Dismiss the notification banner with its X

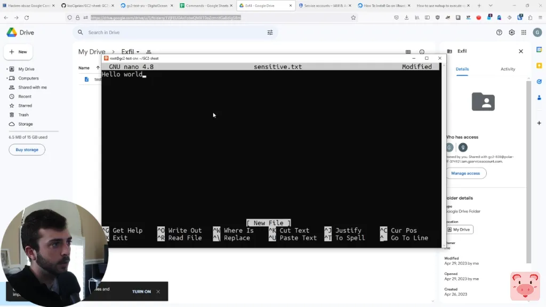point(158,292)
